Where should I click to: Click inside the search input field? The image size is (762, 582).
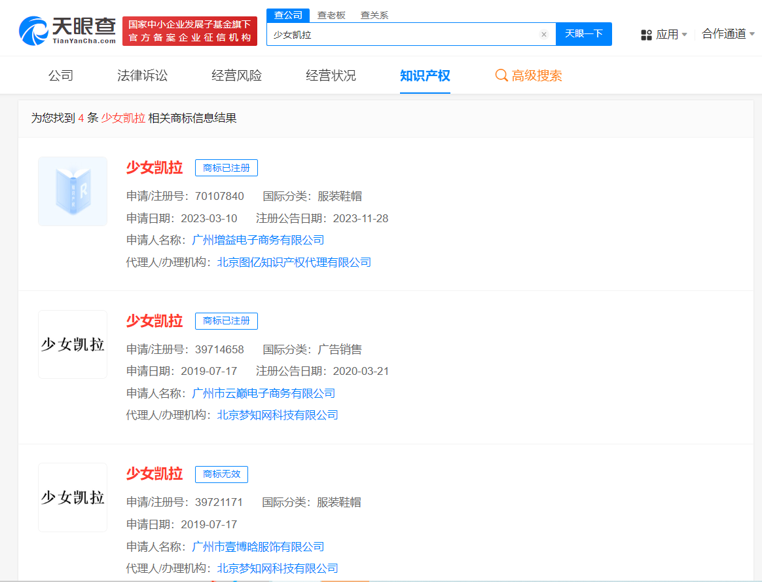pyautogui.click(x=393, y=34)
